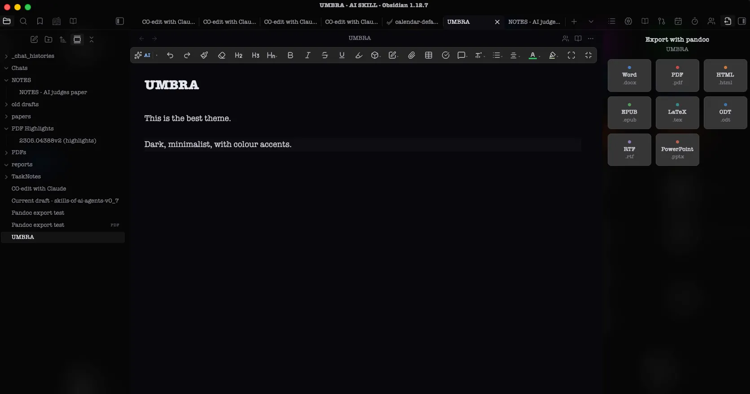Open the background highlight color button
This screenshot has height=394, width=750.
click(x=553, y=55)
